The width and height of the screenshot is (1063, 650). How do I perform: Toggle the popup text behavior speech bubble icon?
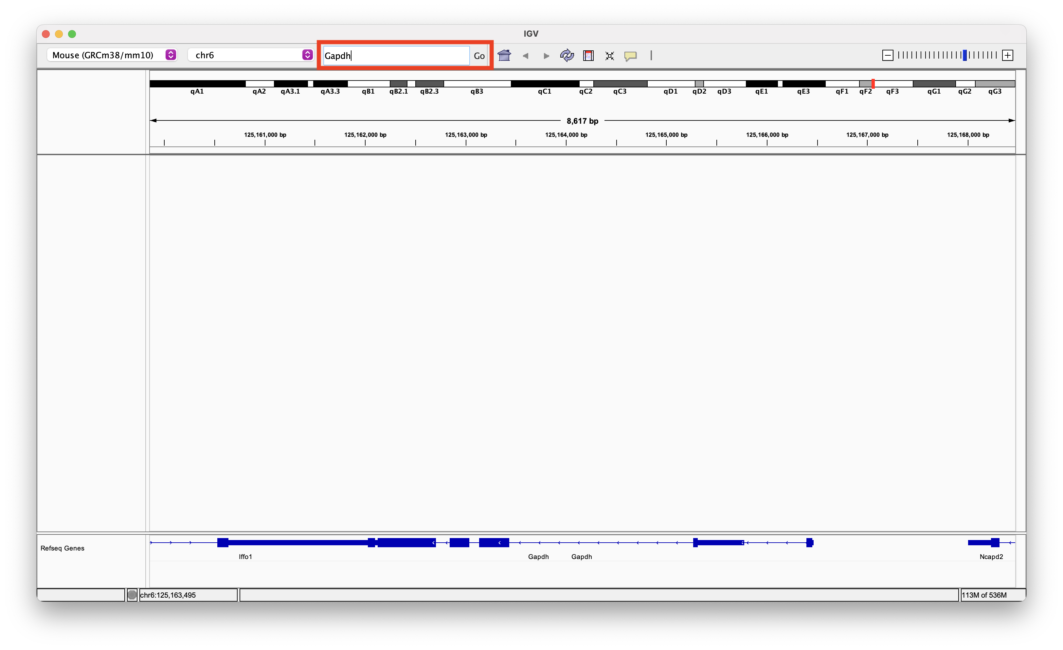[630, 55]
